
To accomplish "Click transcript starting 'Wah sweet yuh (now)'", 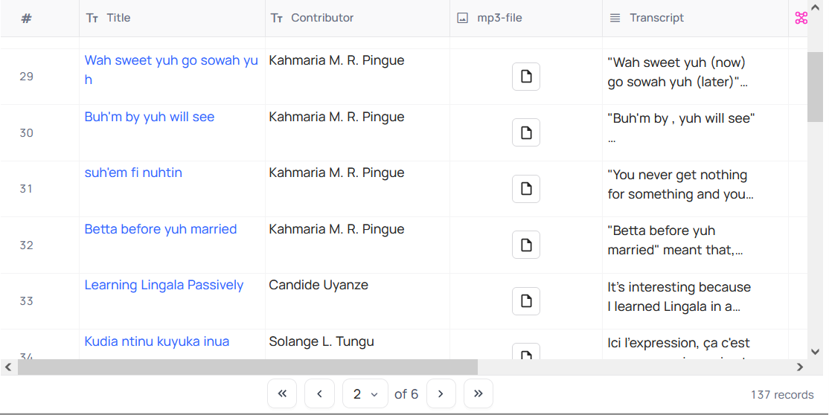I will tap(677, 72).
